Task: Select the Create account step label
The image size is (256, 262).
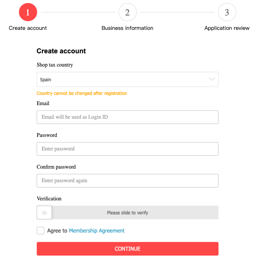Action: tap(28, 28)
